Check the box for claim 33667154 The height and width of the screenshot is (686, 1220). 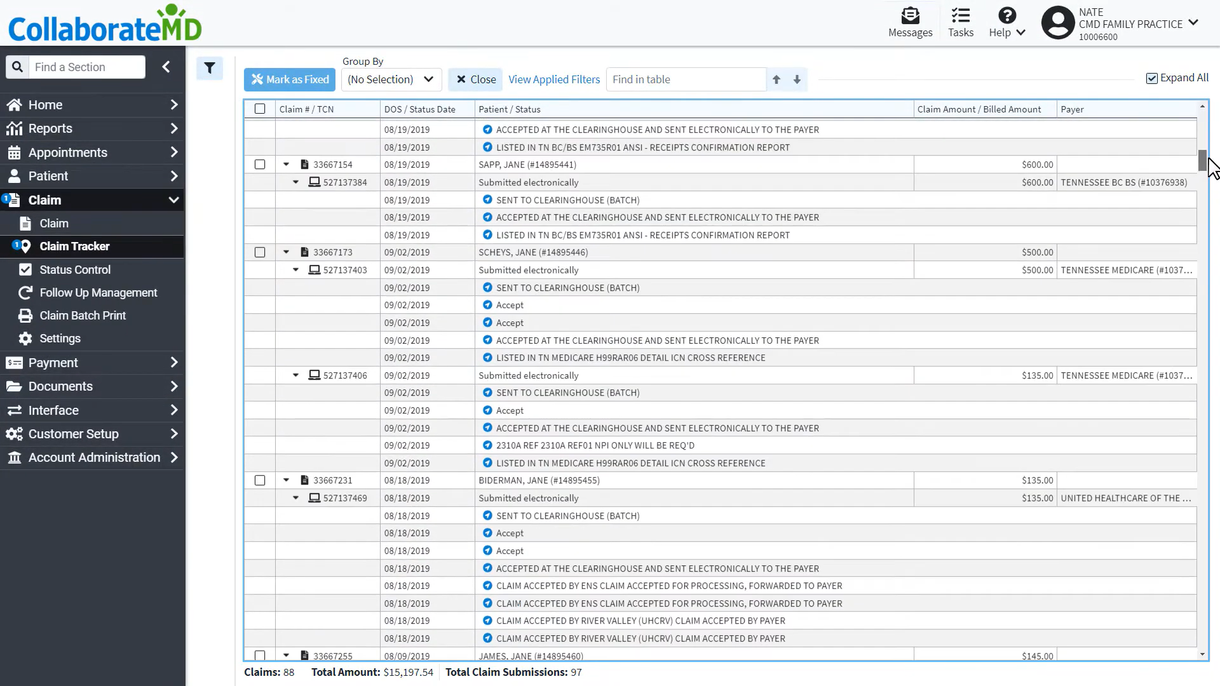coord(260,165)
